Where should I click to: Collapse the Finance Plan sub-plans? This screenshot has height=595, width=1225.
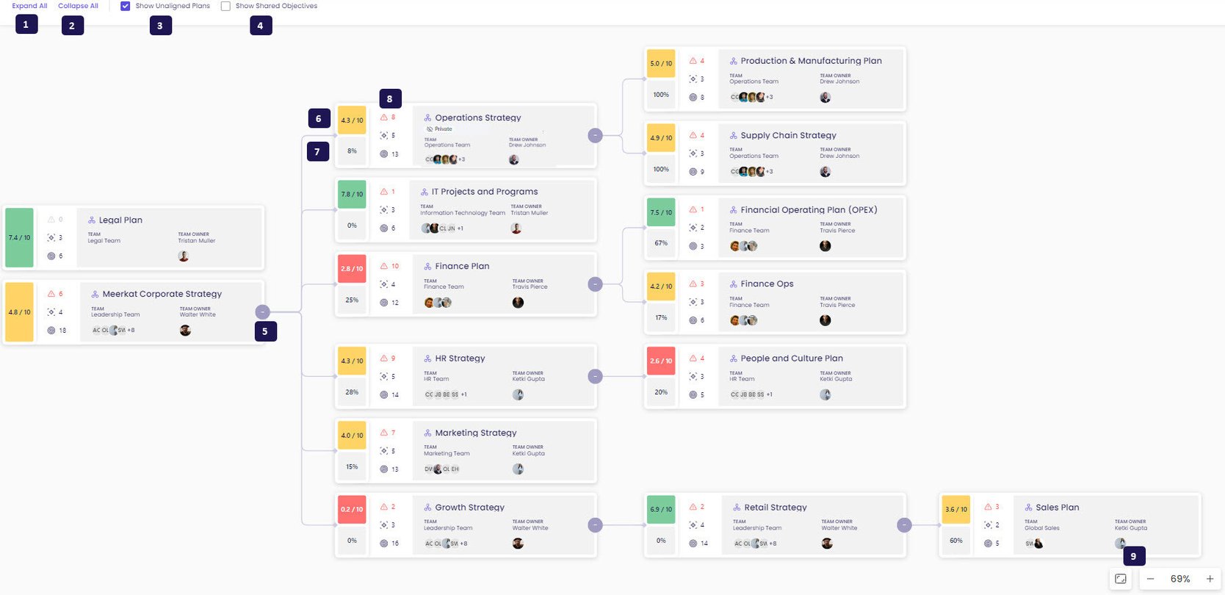[x=595, y=284]
